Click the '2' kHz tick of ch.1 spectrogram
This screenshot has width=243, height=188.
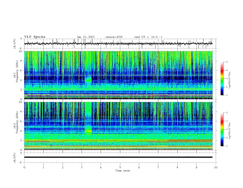[x=22, y=90]
